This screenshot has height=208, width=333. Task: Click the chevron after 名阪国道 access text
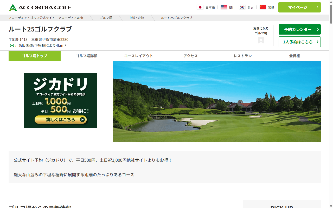65,45
